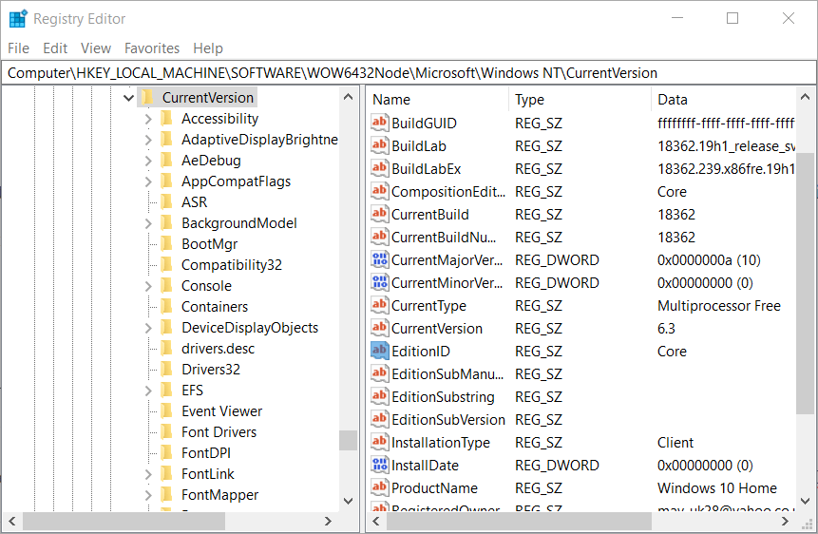Viewport: 818px width, 534px height.
Task: Click tree pane scroll right arrow
Action: [328, 521]
